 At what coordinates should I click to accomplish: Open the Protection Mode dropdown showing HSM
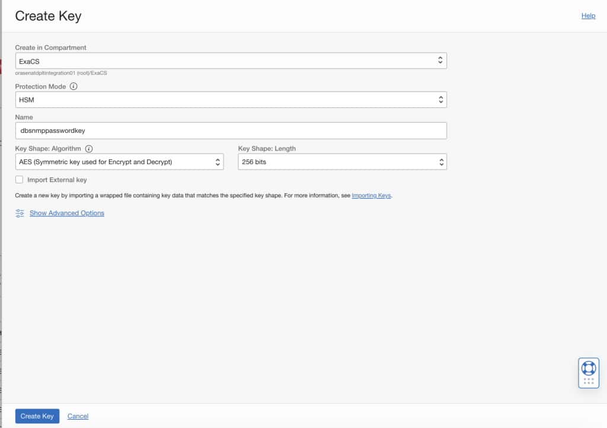click(231, 100)
